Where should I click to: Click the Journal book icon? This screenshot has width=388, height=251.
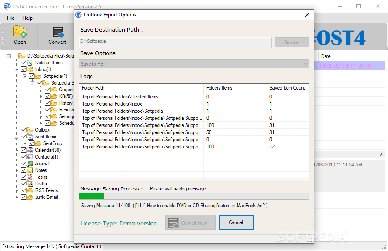pos(30,164)
